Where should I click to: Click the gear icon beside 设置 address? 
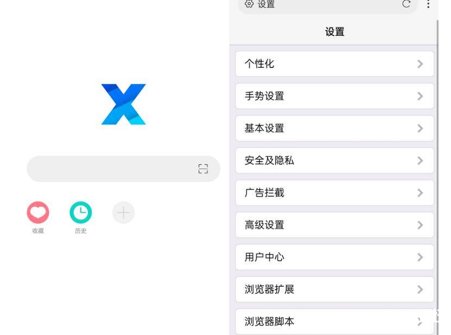(249, 4)
